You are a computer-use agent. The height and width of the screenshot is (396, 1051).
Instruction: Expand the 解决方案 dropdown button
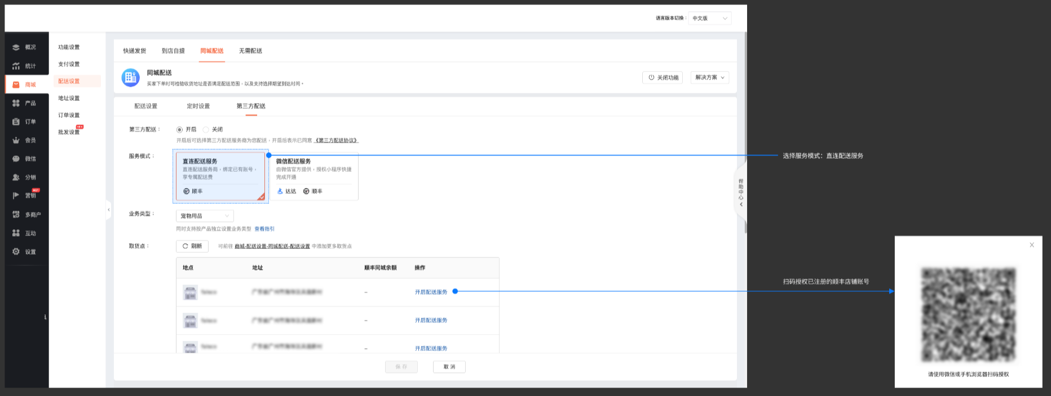(x=709, y=78)
